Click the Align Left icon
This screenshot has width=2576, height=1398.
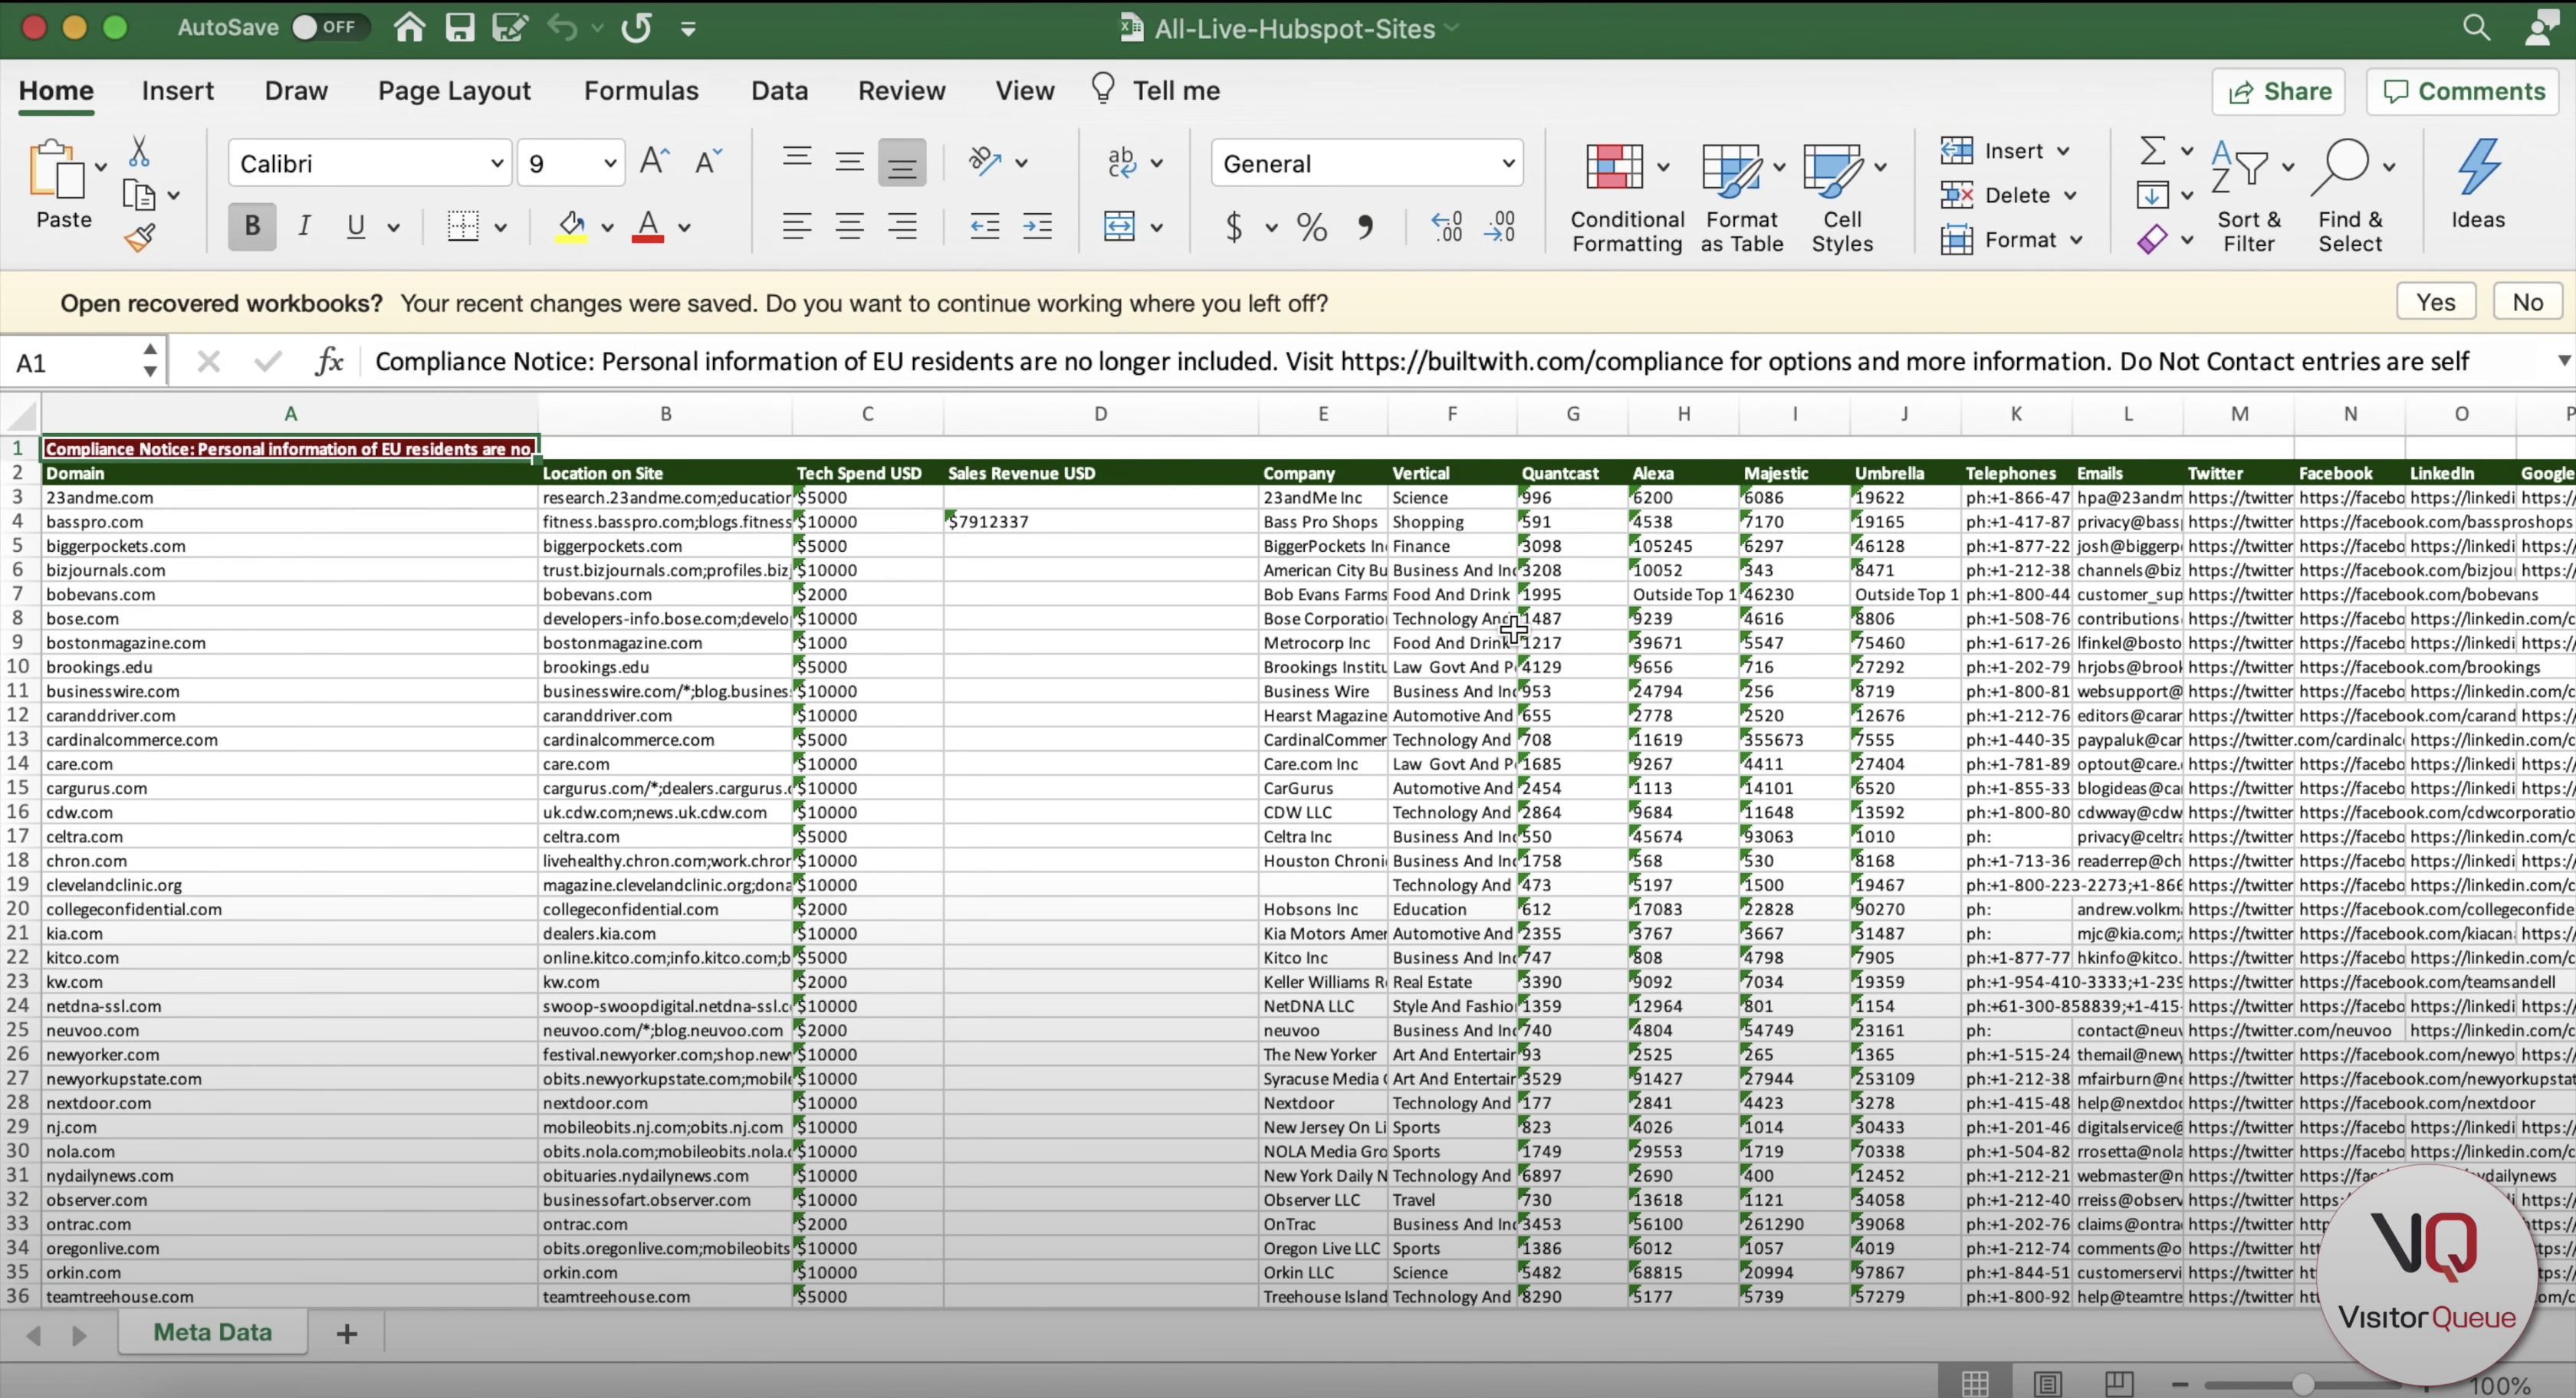pyautogui.click(x=797, y=226)
